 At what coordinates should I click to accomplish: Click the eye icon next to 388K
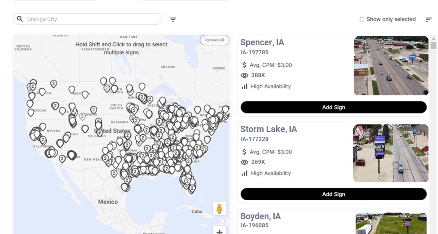[x=245, y=75]
